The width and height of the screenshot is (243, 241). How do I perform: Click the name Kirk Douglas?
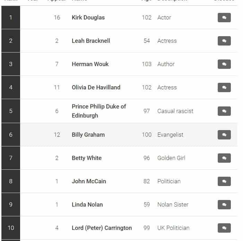pyautogui.click(x=88, y=18)
